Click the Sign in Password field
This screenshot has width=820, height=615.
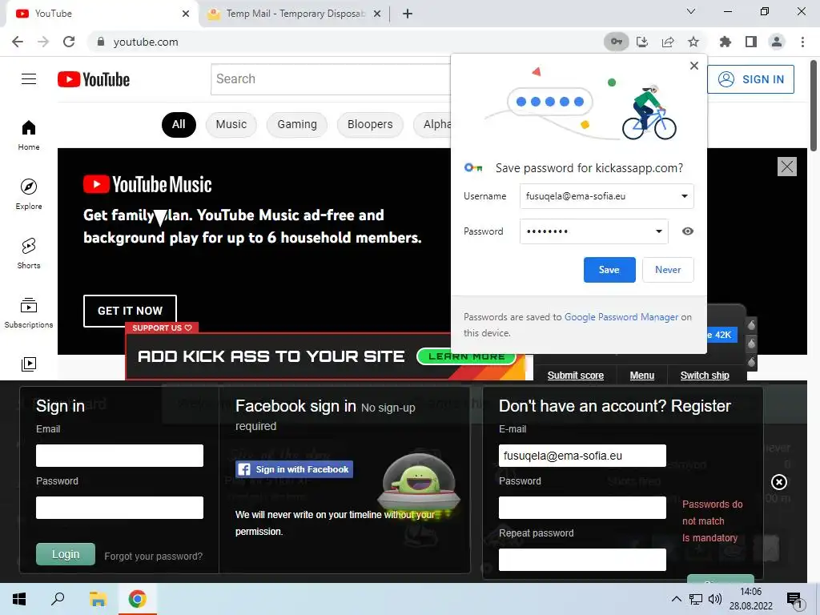point(120,508)
